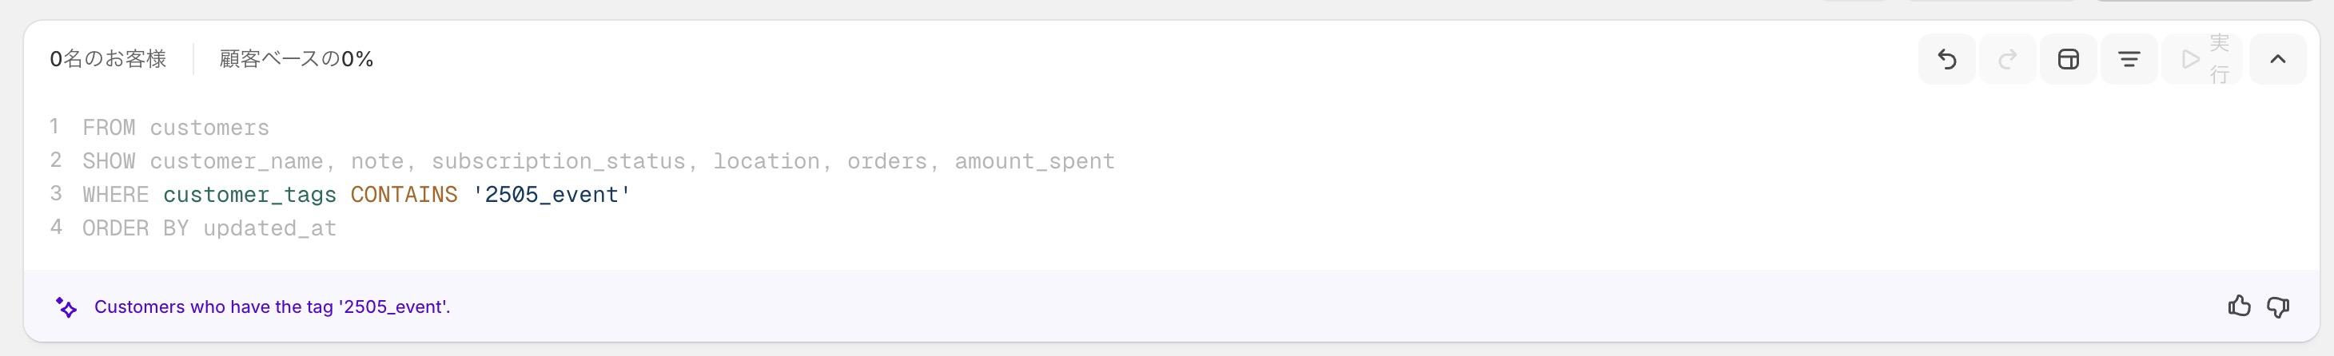
Task: Click the SHOW customer_name query line
Action: pos(598,161)
